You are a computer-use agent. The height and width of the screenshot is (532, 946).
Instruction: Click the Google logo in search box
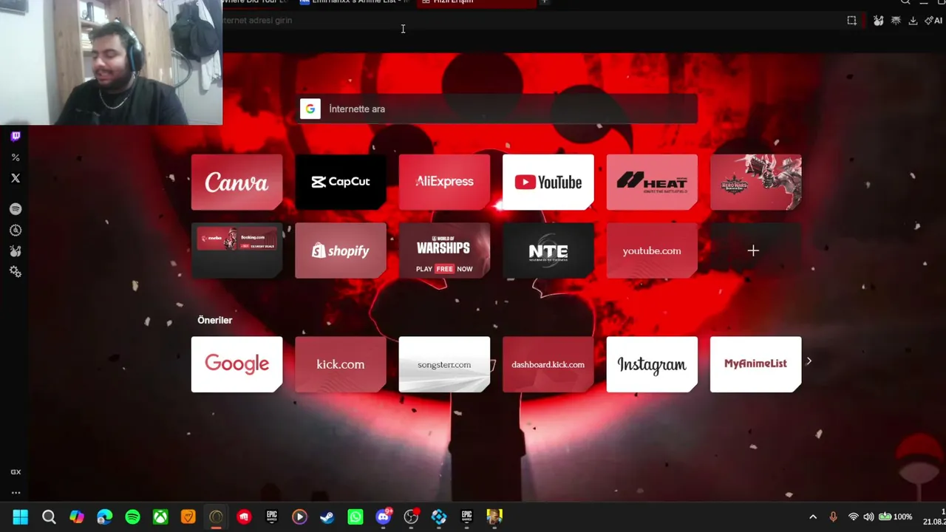pyautogui.click(x=310, y=109)
